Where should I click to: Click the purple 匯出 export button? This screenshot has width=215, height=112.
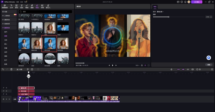tap(197, 2)
